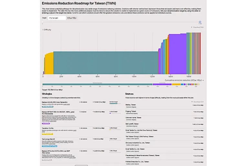This screenshot has height=166, width=247.
Task: Click sources icon beside Solar Generation strategy
Action: pos(80,102)
